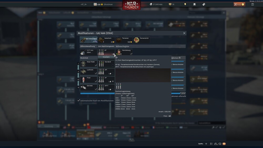
Task: Open the Talisman item
Action: [x=124, y=40]
